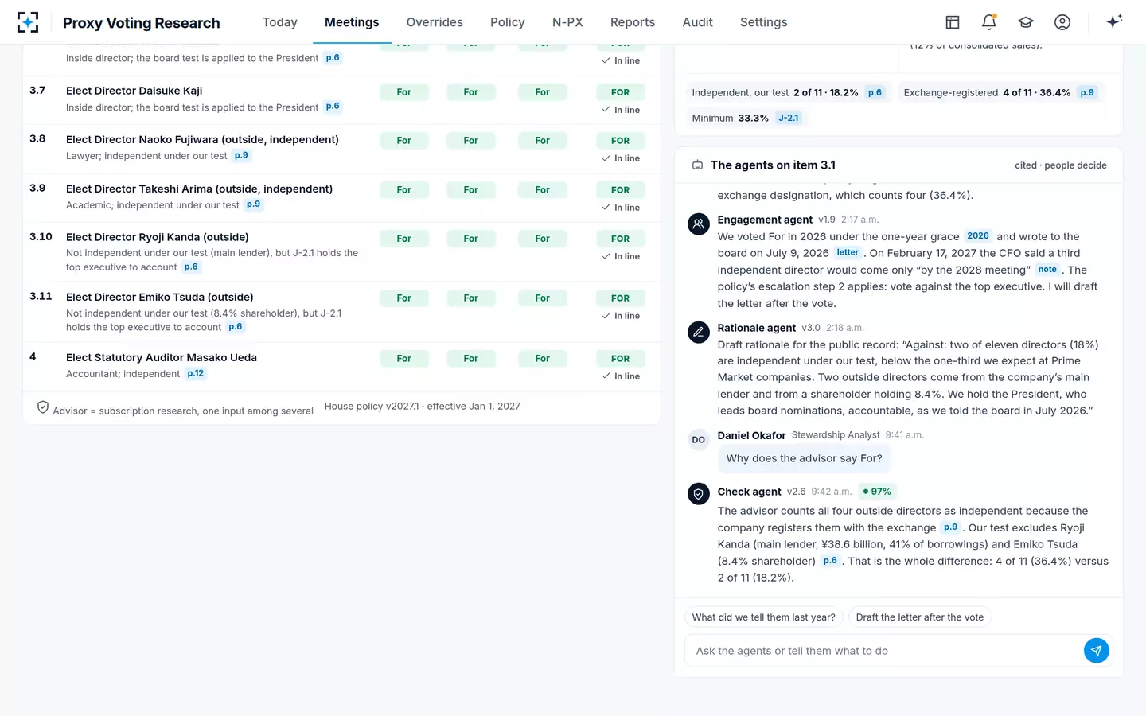
Task: Open the N-PX tab
Action: 567,22
